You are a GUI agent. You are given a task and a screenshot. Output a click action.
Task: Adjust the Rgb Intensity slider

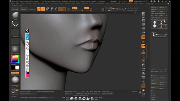point(75,10)
